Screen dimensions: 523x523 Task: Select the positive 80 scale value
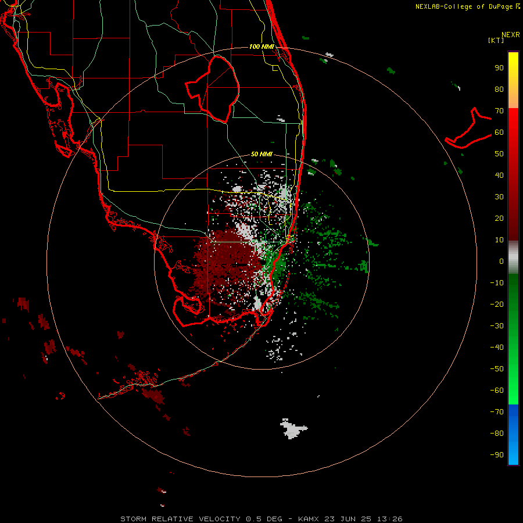(499, 89)
